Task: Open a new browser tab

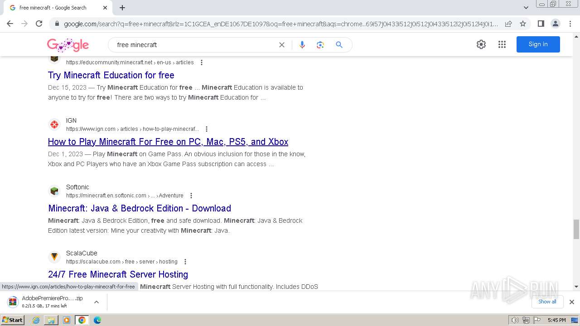Action: pyautogui.click(x=122, y=8)
